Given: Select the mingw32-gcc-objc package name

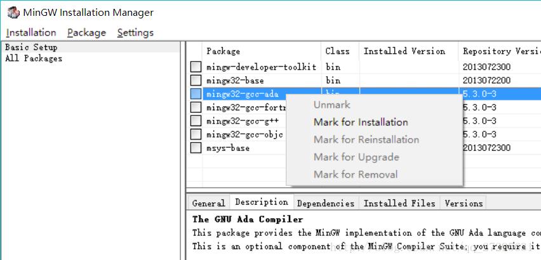Looking at the screenshot, I should pos(244,134).
